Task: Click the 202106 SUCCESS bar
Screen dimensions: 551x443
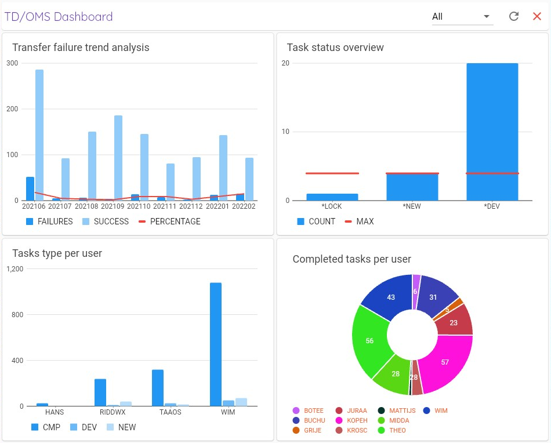Action: pyautogui.click(x=39, y=135)
